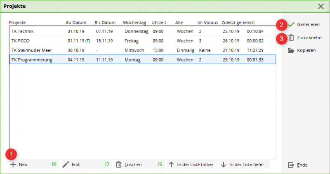Select the TK Programmierung project row
Viewport: 330px width, 174px height.
[142, 60]
